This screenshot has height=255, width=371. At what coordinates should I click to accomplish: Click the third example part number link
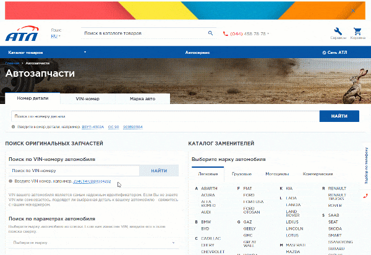tap(132, 127)
